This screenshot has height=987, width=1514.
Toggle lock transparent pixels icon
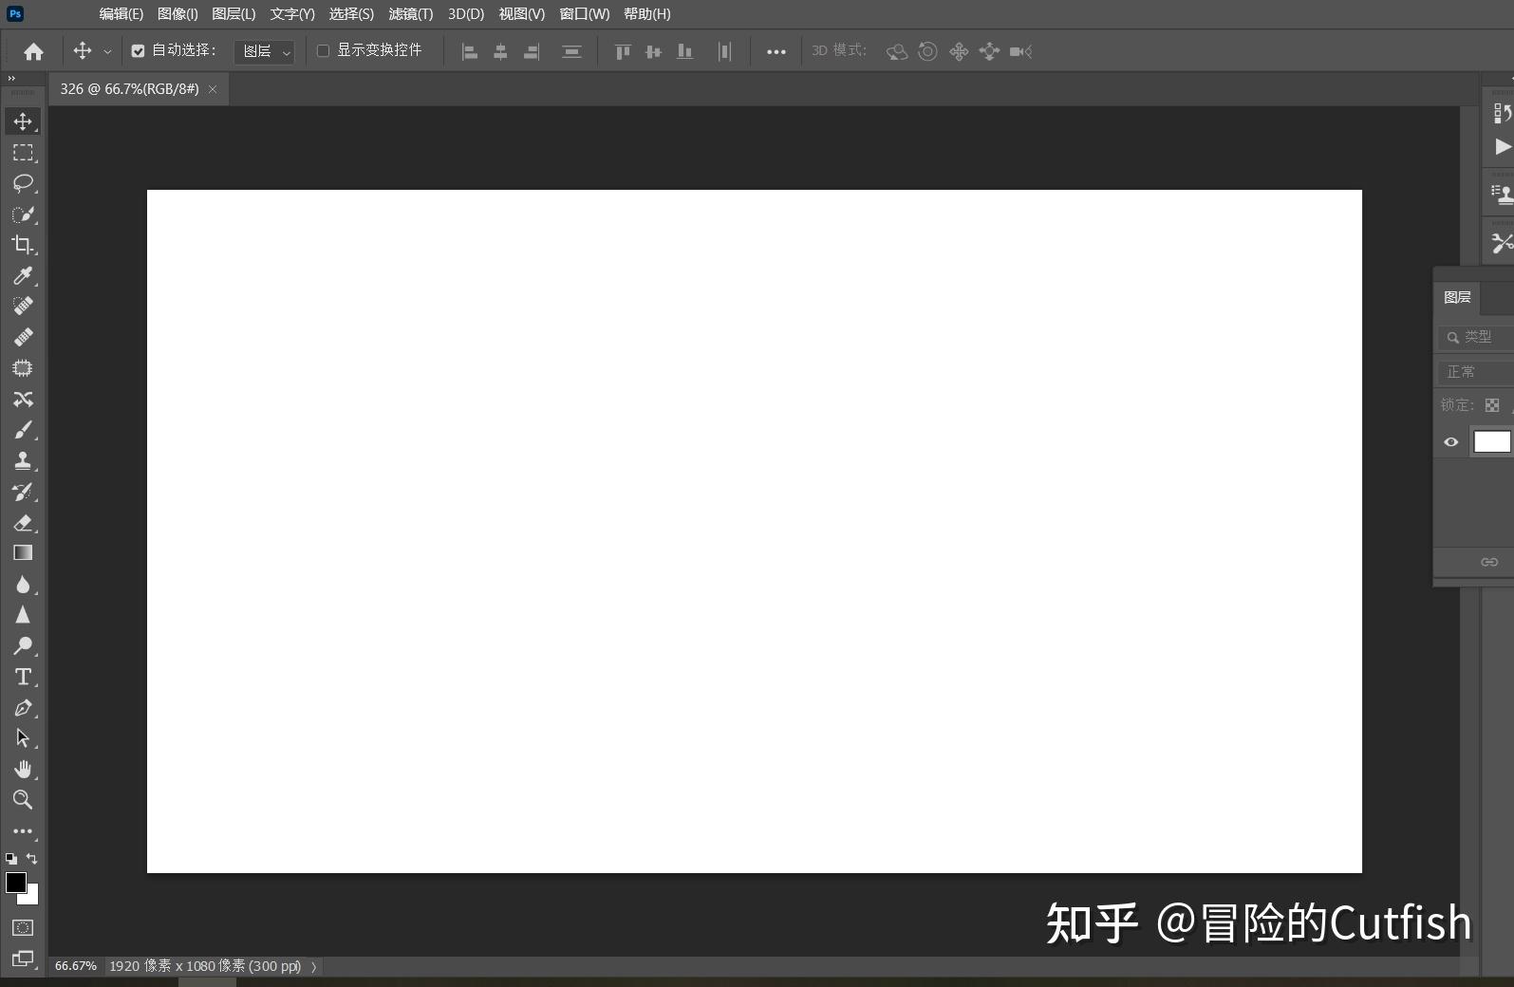(x=1492, y=405)
